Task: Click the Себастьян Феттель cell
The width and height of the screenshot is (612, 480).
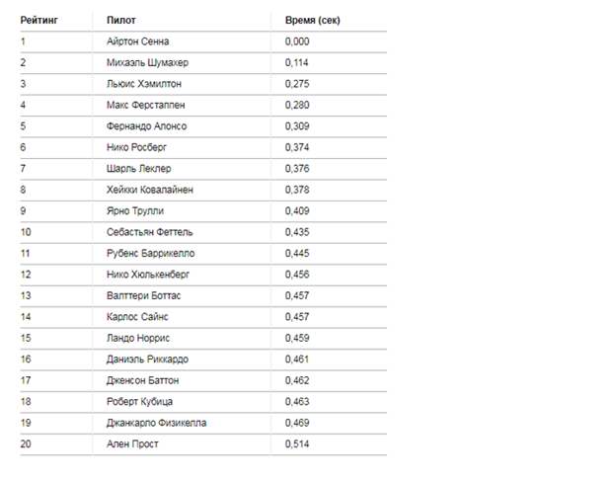Action: click(150, 232)
